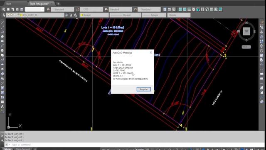Open the text style Standard dropdown
This screenshot has width=266, height=150.
click(62, 9)
